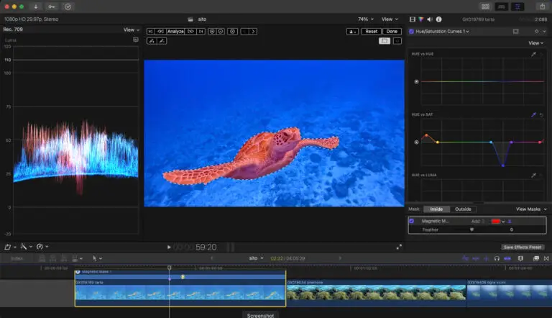The width and height of the screenshot is (552, 318).
Task: Toggle the browser show/hide button
Action: point(485,6)
